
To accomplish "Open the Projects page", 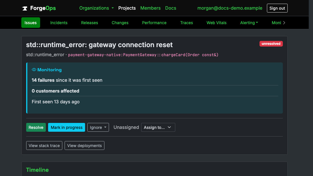I will [x=127, y=8].
